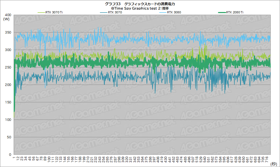Click the 200 y-axis label
This screenshot has height=167, width=280.
(8, 85)
